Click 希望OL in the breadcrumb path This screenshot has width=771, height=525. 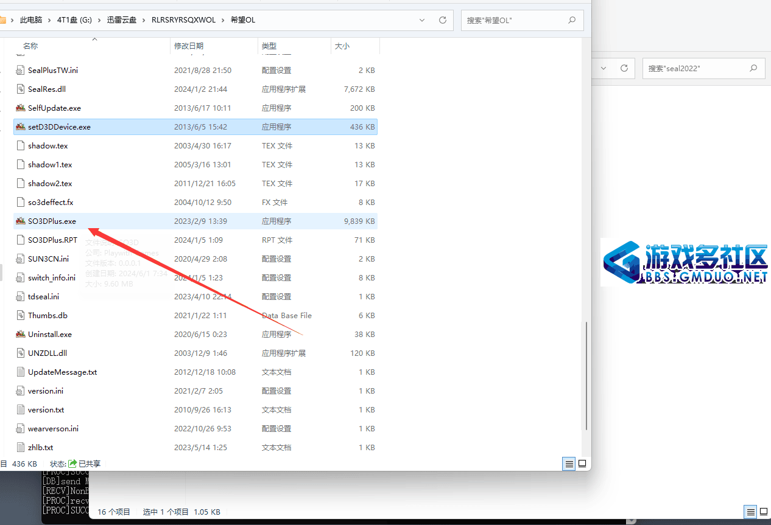click(x=242, y=20)
